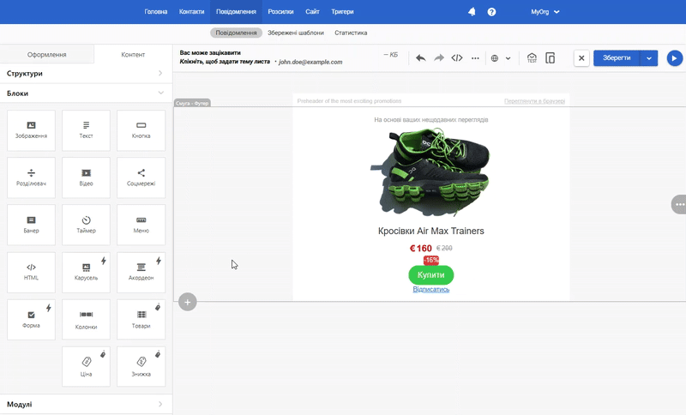Choose the Розділювач block
This screenshot has width=686, height=415.
coord(31,177)
